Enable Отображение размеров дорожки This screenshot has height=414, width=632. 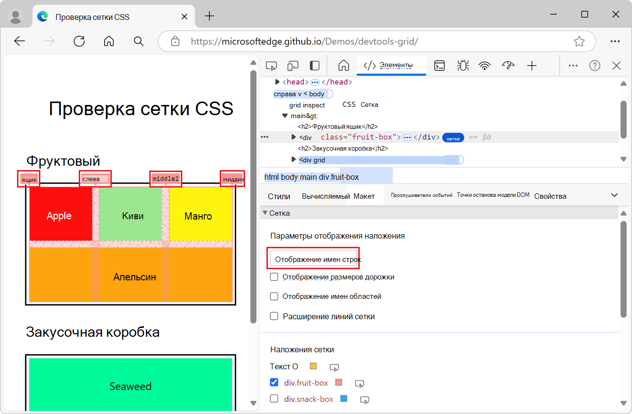coord(274,276)
